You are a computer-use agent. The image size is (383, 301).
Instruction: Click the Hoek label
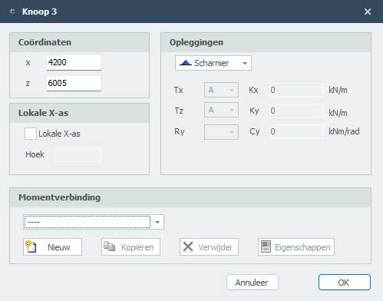(x=35, y=154)
